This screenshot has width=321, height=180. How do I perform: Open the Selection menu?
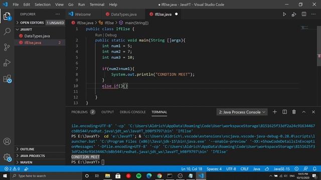click(42, 4)
